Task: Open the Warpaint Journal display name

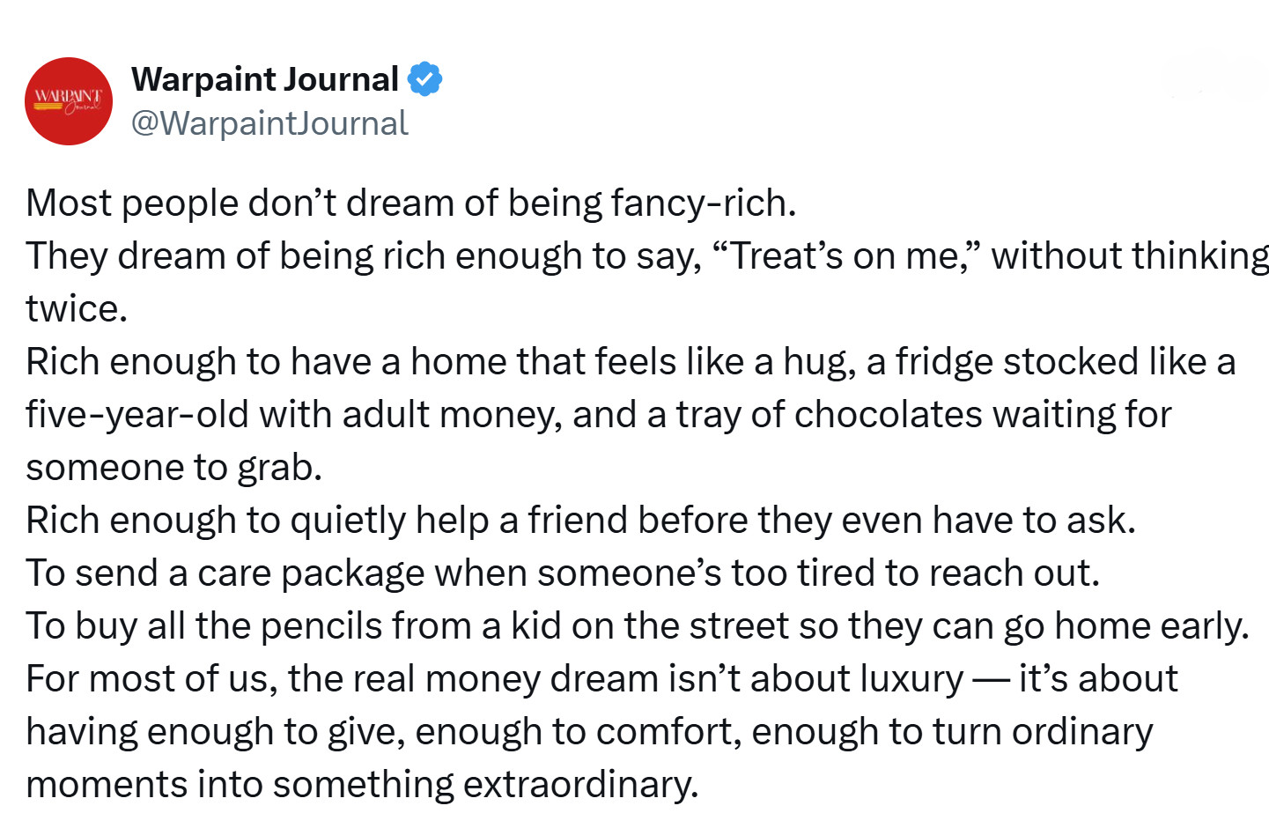Action: coord(265,79)
